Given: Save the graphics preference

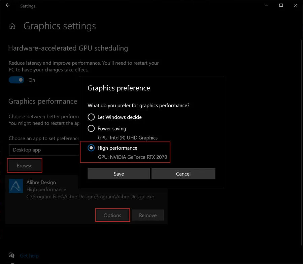Looking at the screenshot, I should pyautogui.click(x=119, y=174).
